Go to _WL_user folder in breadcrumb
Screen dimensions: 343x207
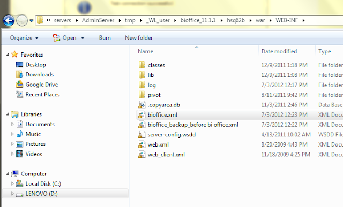pyautogui.click(x=158, y=20)
